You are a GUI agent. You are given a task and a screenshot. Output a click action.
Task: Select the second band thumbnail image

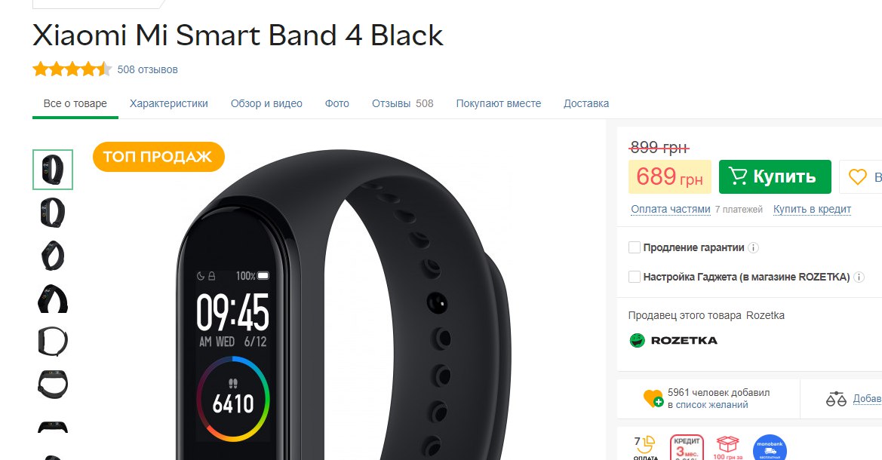53,213
